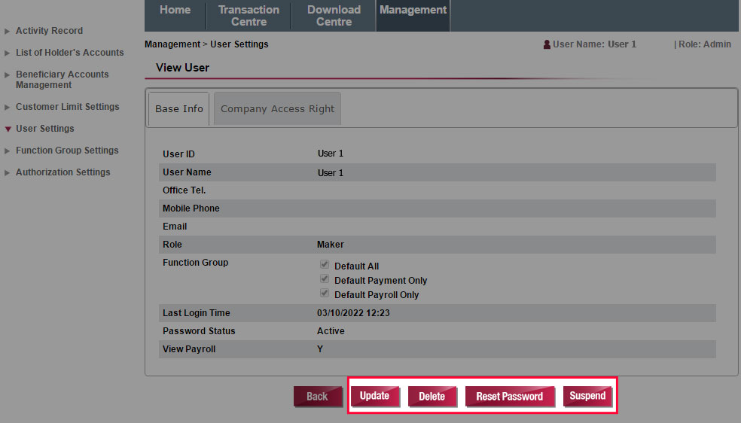
Task: Collapse the User Settings red arrow
Action: 8,129
